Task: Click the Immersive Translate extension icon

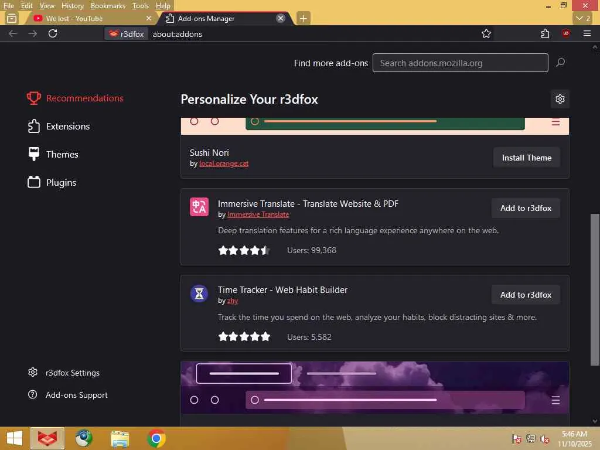Action: tap(199, 207)
